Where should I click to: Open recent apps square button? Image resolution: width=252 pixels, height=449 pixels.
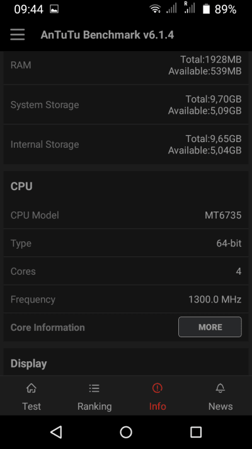point(196,432)
